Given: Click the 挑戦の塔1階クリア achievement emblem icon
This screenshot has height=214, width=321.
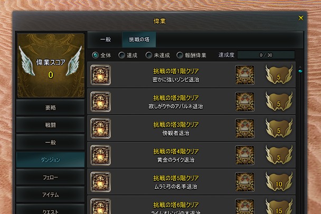Looking at the screenshot, I should (x=100, y=75).
